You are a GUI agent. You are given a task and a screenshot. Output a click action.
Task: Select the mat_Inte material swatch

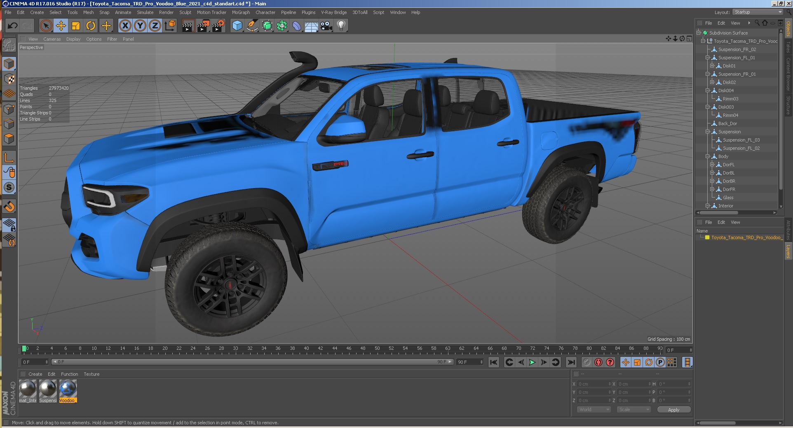28,391
